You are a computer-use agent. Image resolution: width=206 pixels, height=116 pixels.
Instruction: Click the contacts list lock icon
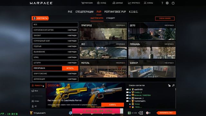click(x=169, y=85)
